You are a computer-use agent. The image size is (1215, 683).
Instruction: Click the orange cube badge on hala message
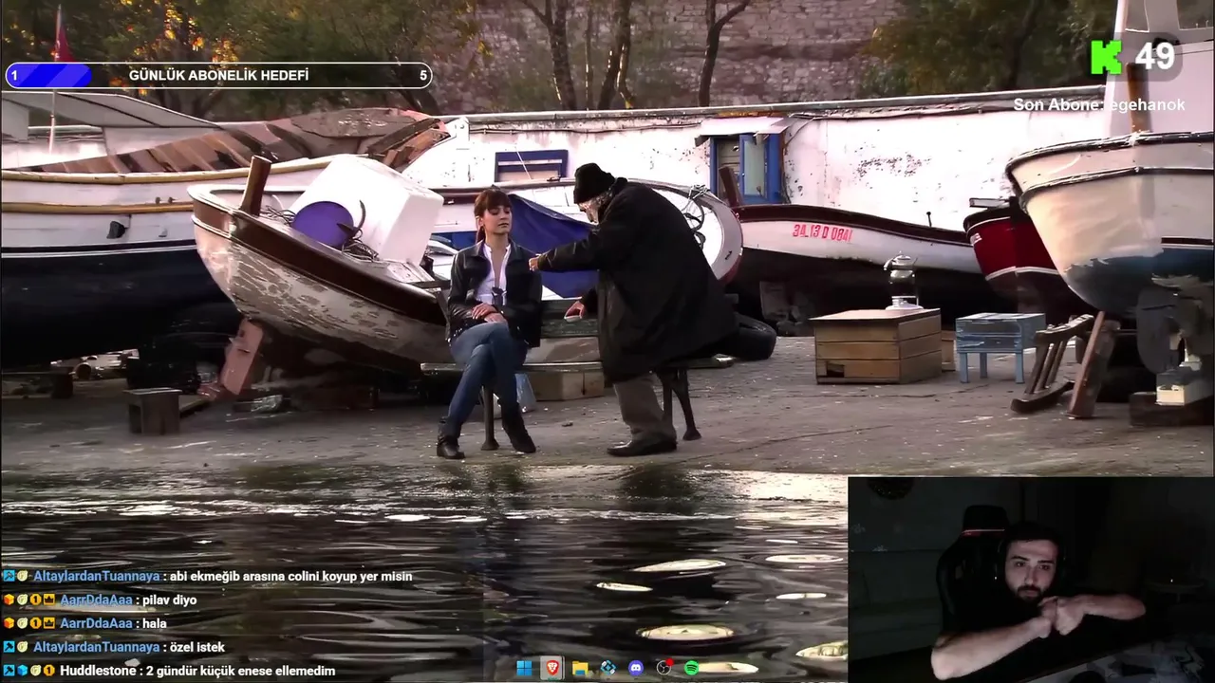click(9, 623)
